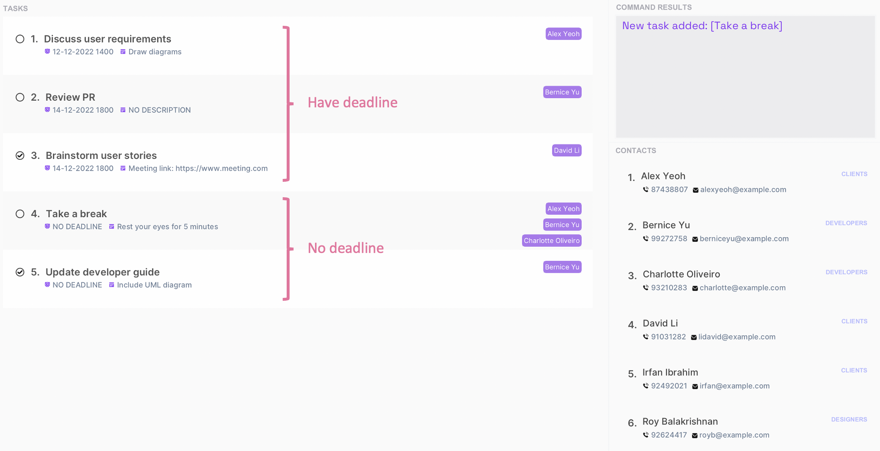This screenshot has height=451, width=880.
Task: Click DEVELOPERS label on Bernice Yu contact
Action: point(846,223)
